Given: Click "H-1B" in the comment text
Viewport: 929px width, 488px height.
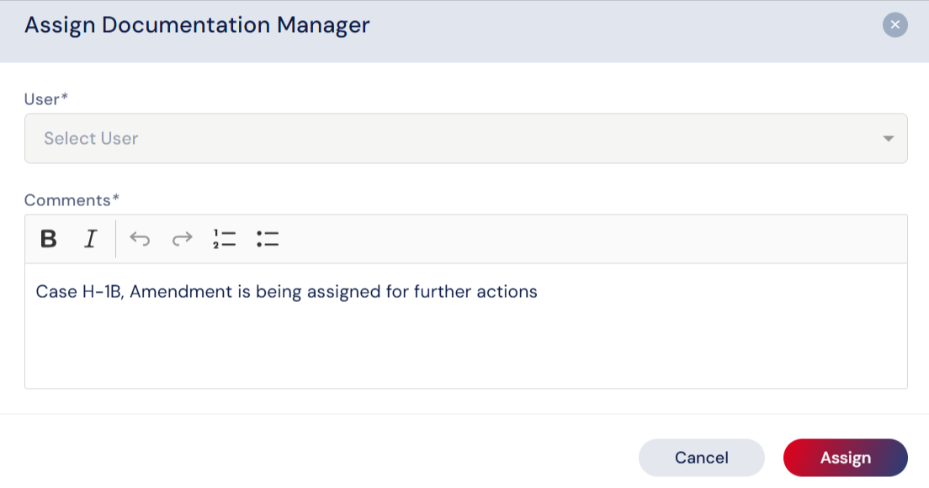Looking at the screenshot, I should pos(103,292).
